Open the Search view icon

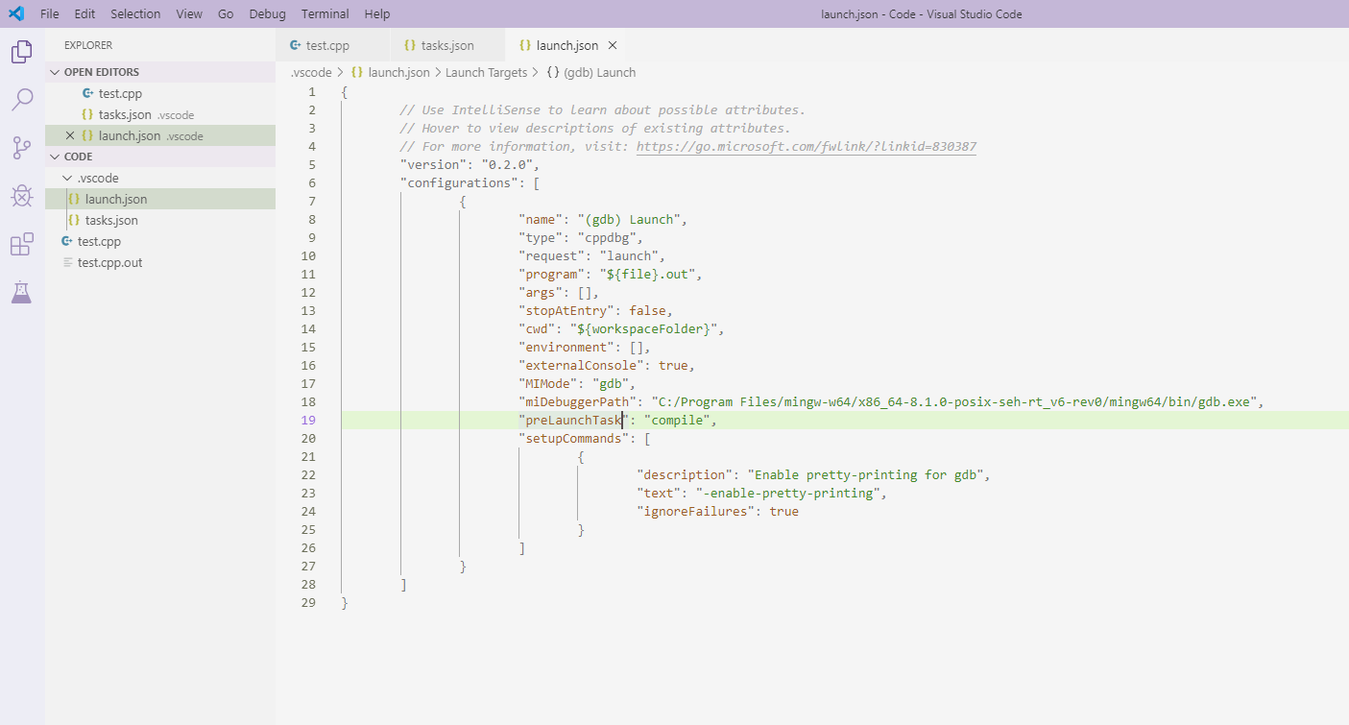point(22,99)
